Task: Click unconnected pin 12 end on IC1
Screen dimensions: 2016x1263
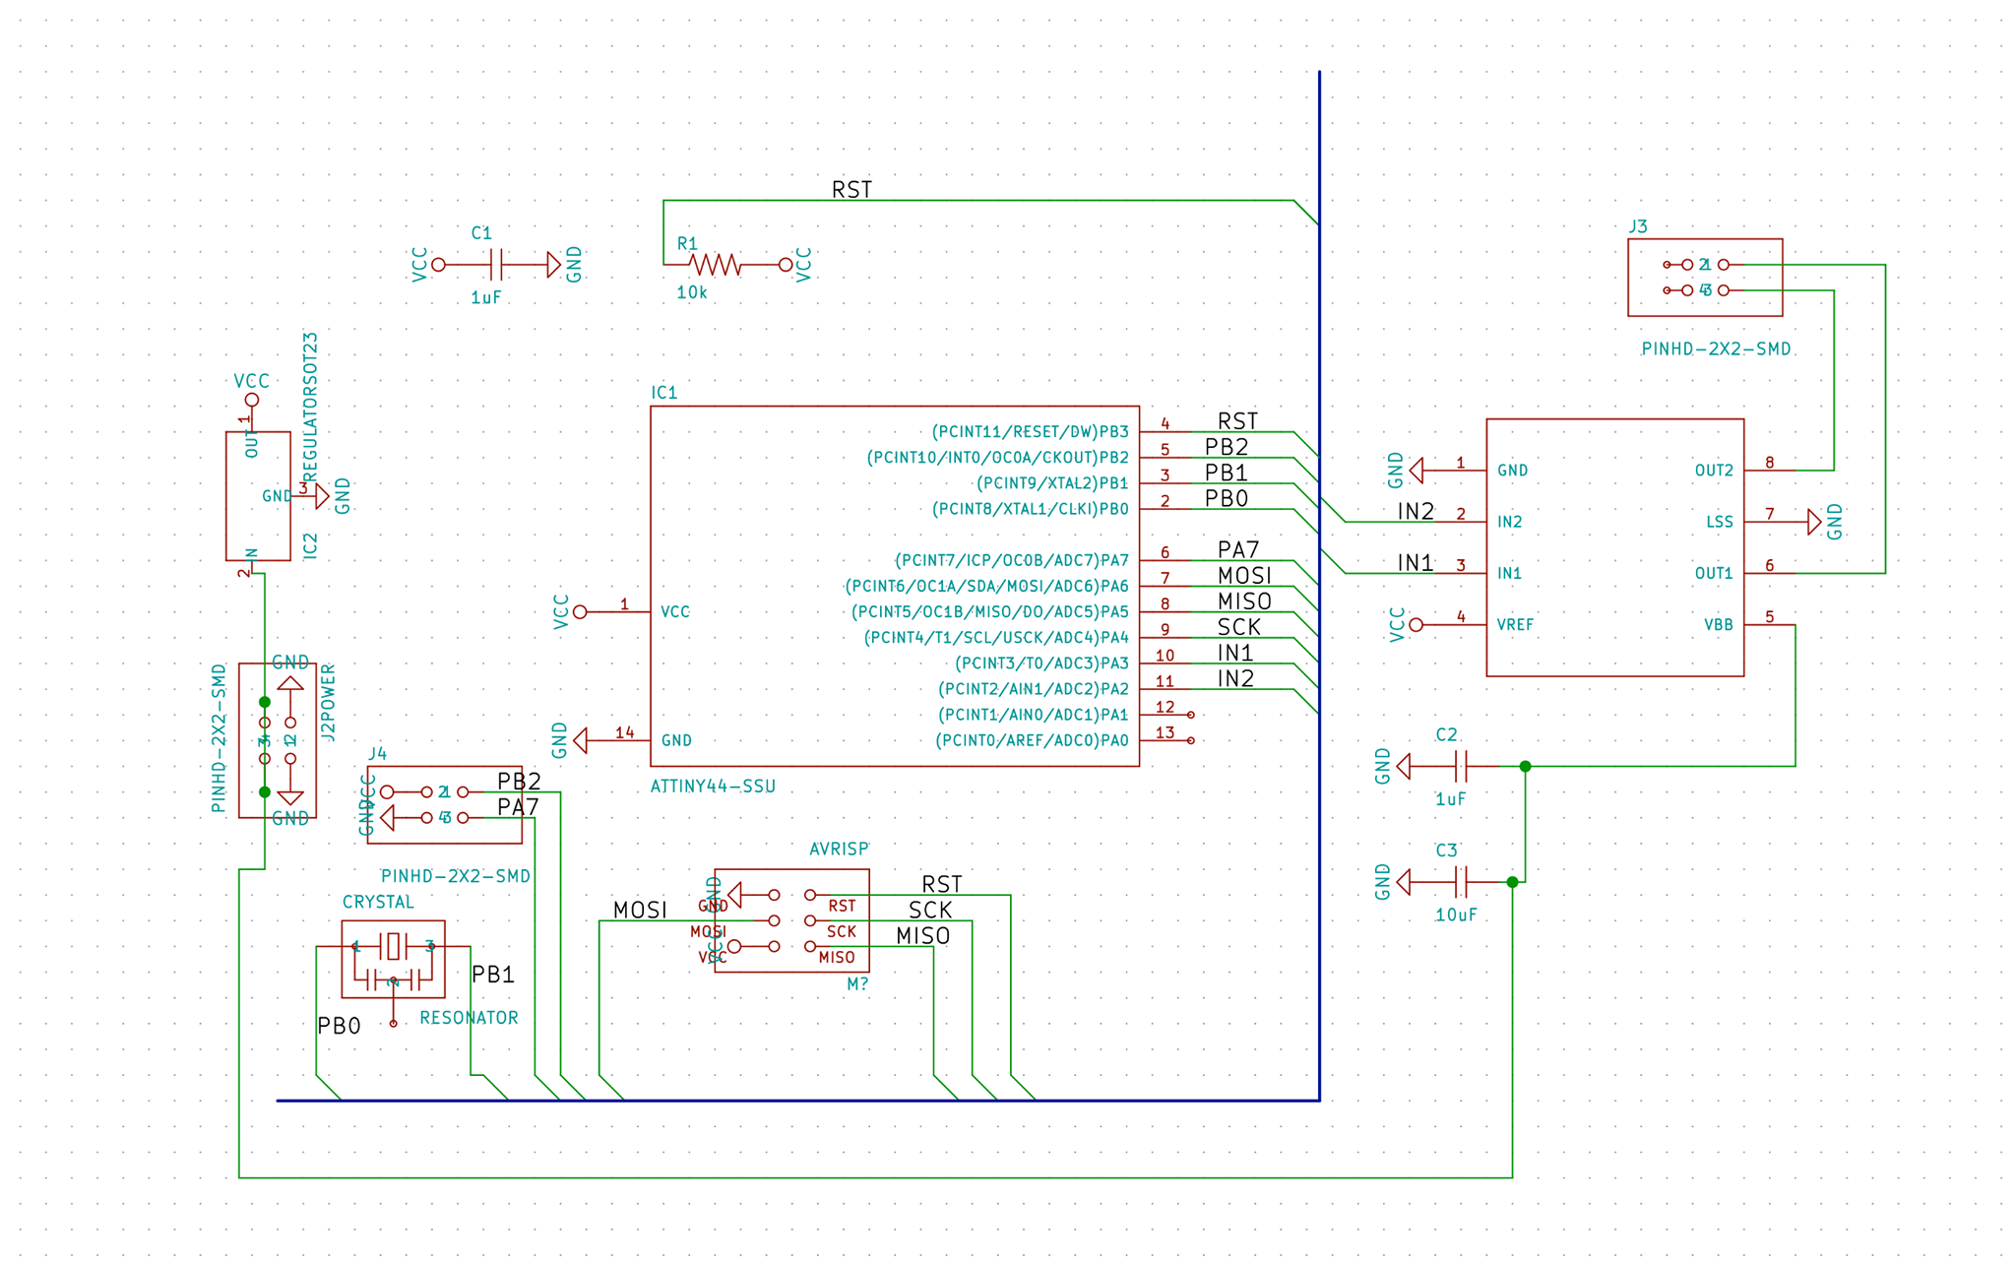Action: click(1190, 715)
